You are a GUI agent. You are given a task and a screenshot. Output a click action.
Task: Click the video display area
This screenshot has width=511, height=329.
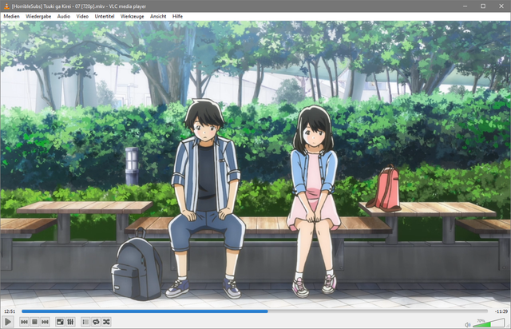point(255,164)
